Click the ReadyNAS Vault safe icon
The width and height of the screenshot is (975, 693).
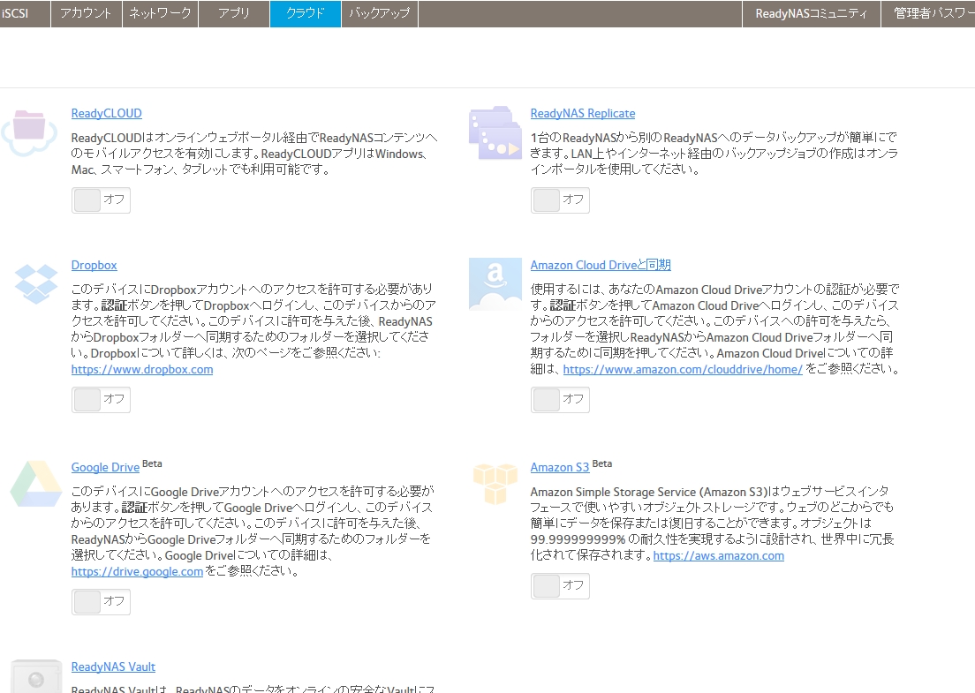[x=36, y=676]
